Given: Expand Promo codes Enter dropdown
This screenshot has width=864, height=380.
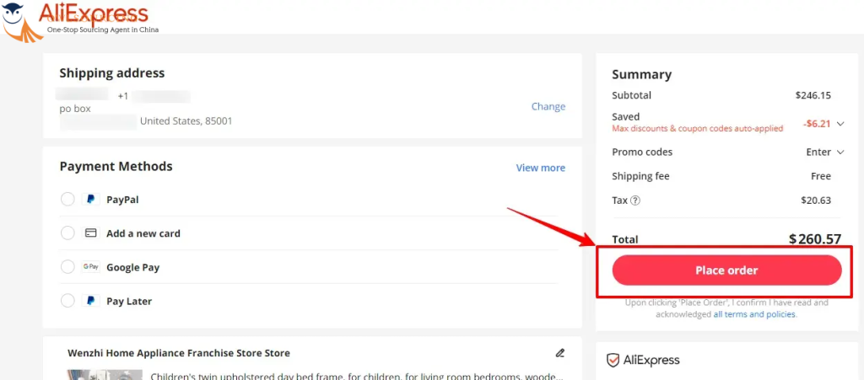Looking at the screenshot, I should [824, 153].
